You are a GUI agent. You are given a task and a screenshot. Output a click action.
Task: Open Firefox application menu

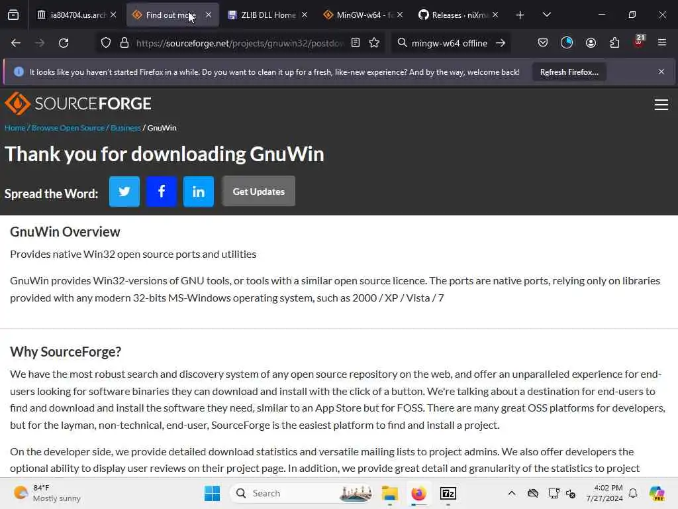tap(662, 43)
